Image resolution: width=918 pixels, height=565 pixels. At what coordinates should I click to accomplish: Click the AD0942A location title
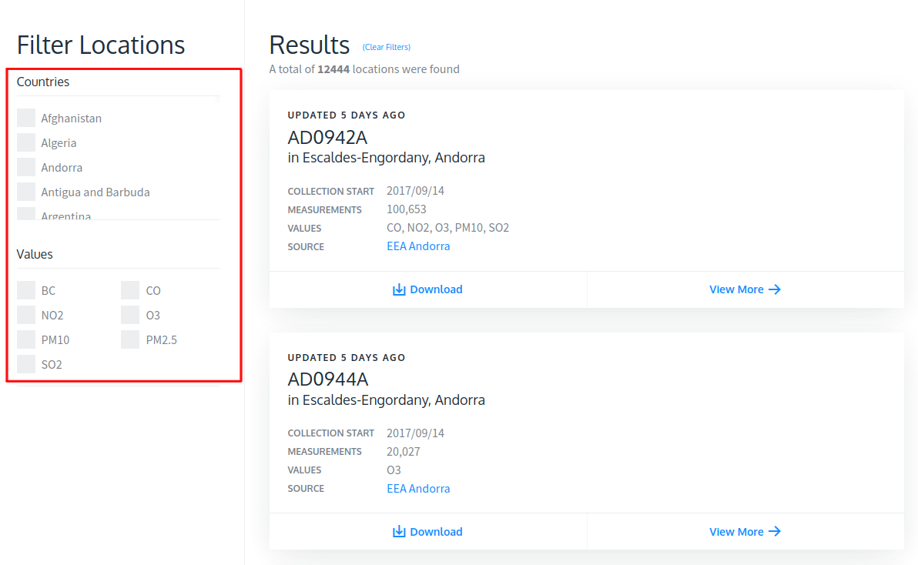coord(327,137)
